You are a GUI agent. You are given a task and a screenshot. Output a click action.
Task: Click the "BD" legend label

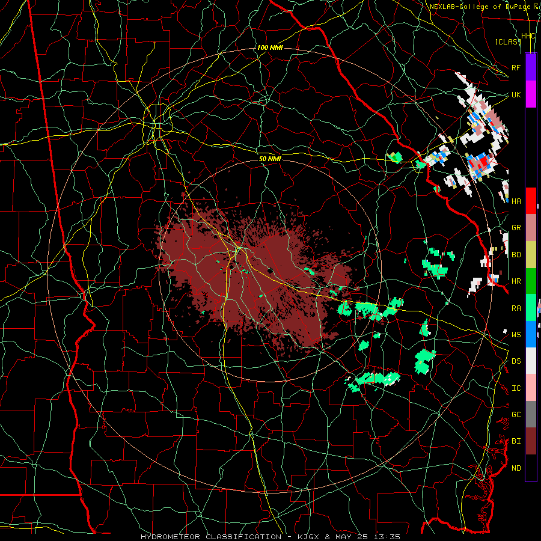coord(516,255)
